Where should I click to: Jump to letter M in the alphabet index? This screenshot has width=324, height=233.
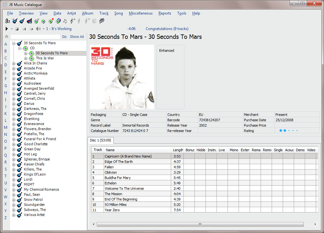tap(6, 128)
